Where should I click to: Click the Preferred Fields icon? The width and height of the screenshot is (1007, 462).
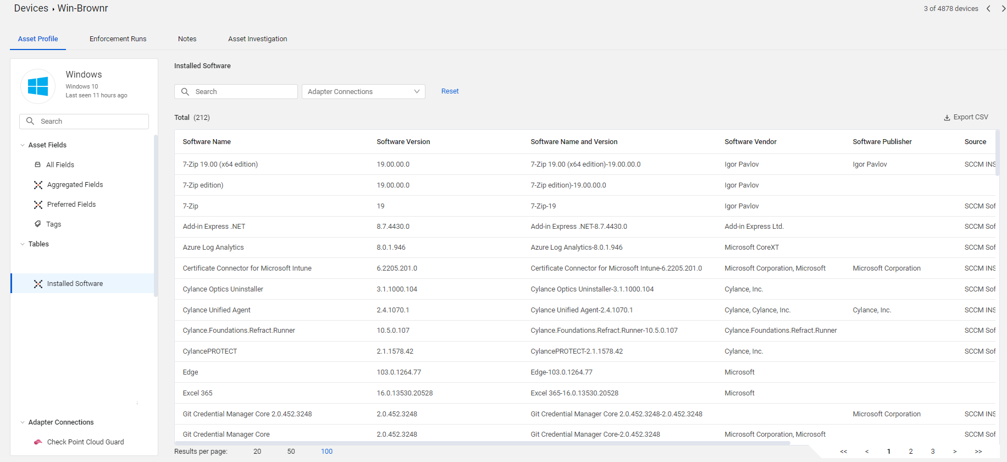pyautogui.click(x=38, y=205)
